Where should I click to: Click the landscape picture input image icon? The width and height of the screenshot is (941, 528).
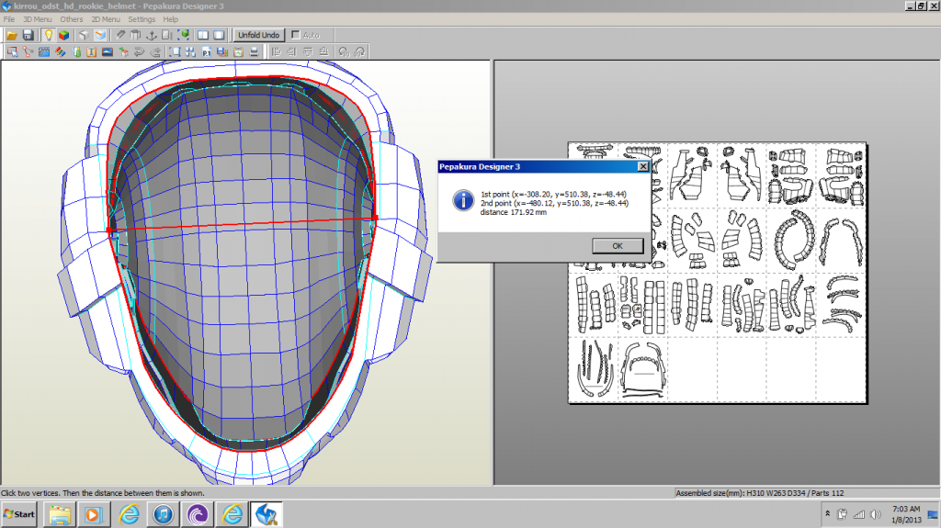[x=108, y=52]
